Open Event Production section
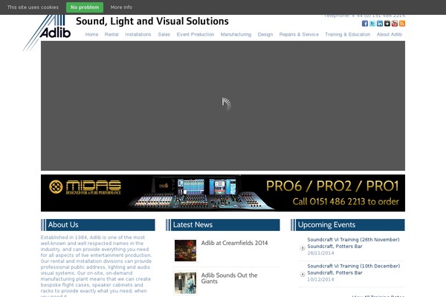The width and height of the screenshot is (446, 297). tap(195, 34)
